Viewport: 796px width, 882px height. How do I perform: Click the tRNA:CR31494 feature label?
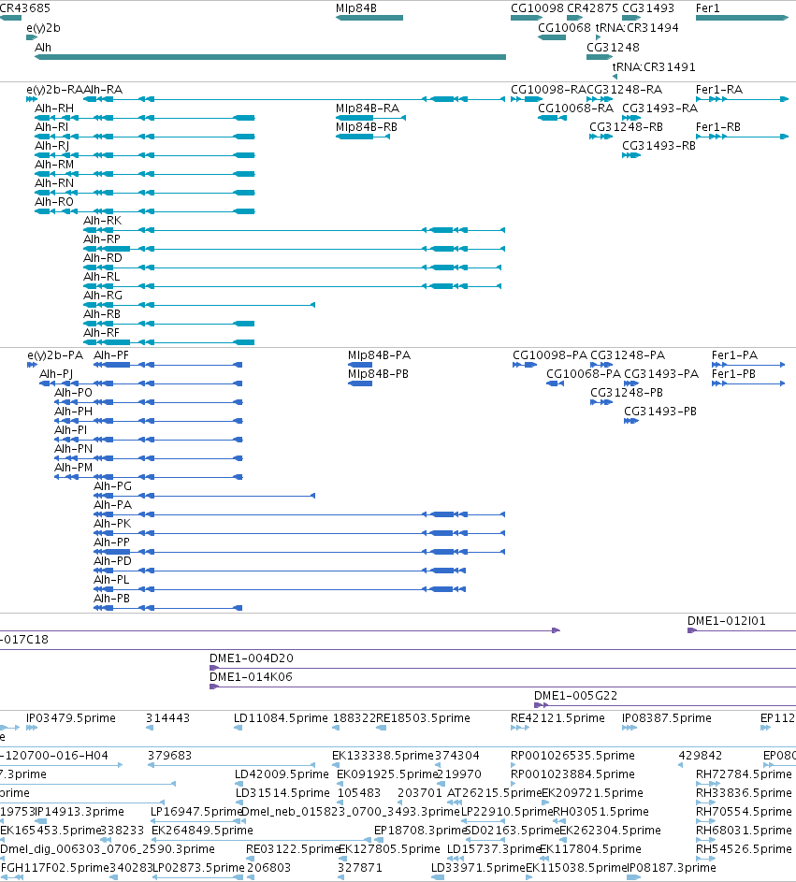point(637,28)
